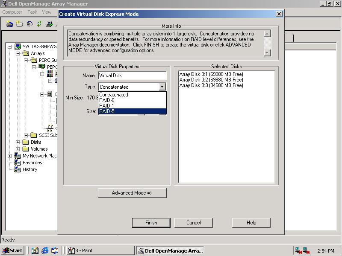Select Array Disk 0:2 in Selected Disks
The height and width of the screenshot is (256, 342).
tap(211, 80)
